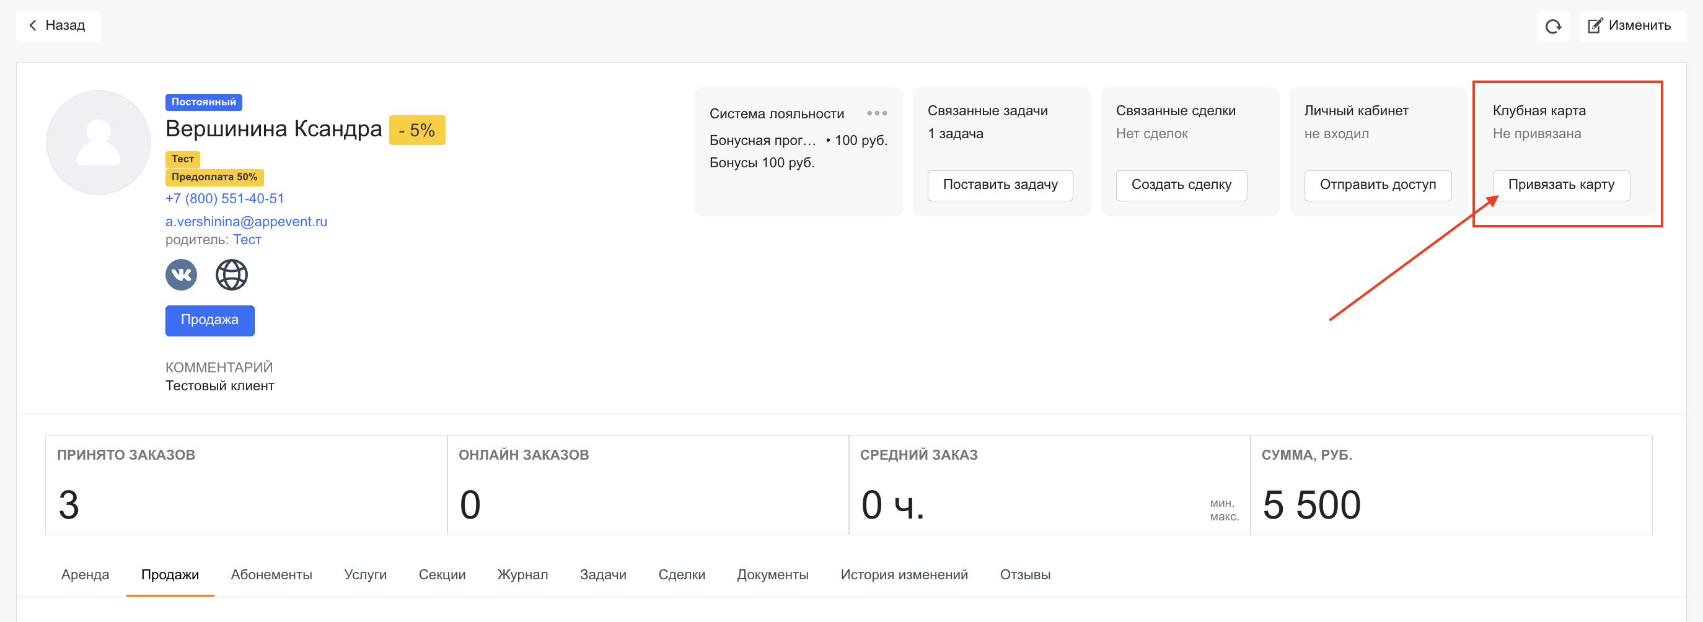
Task: Open the VK social profile icon
Action: [x=181, y=274]
